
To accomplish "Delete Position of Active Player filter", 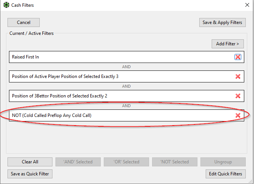I will click(238, 76).
